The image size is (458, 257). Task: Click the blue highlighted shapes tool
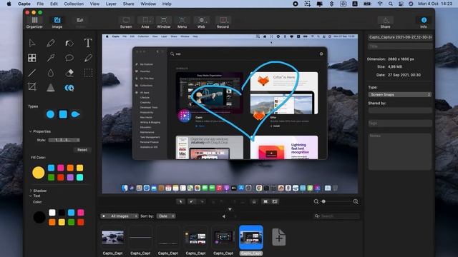coord(69,88)
